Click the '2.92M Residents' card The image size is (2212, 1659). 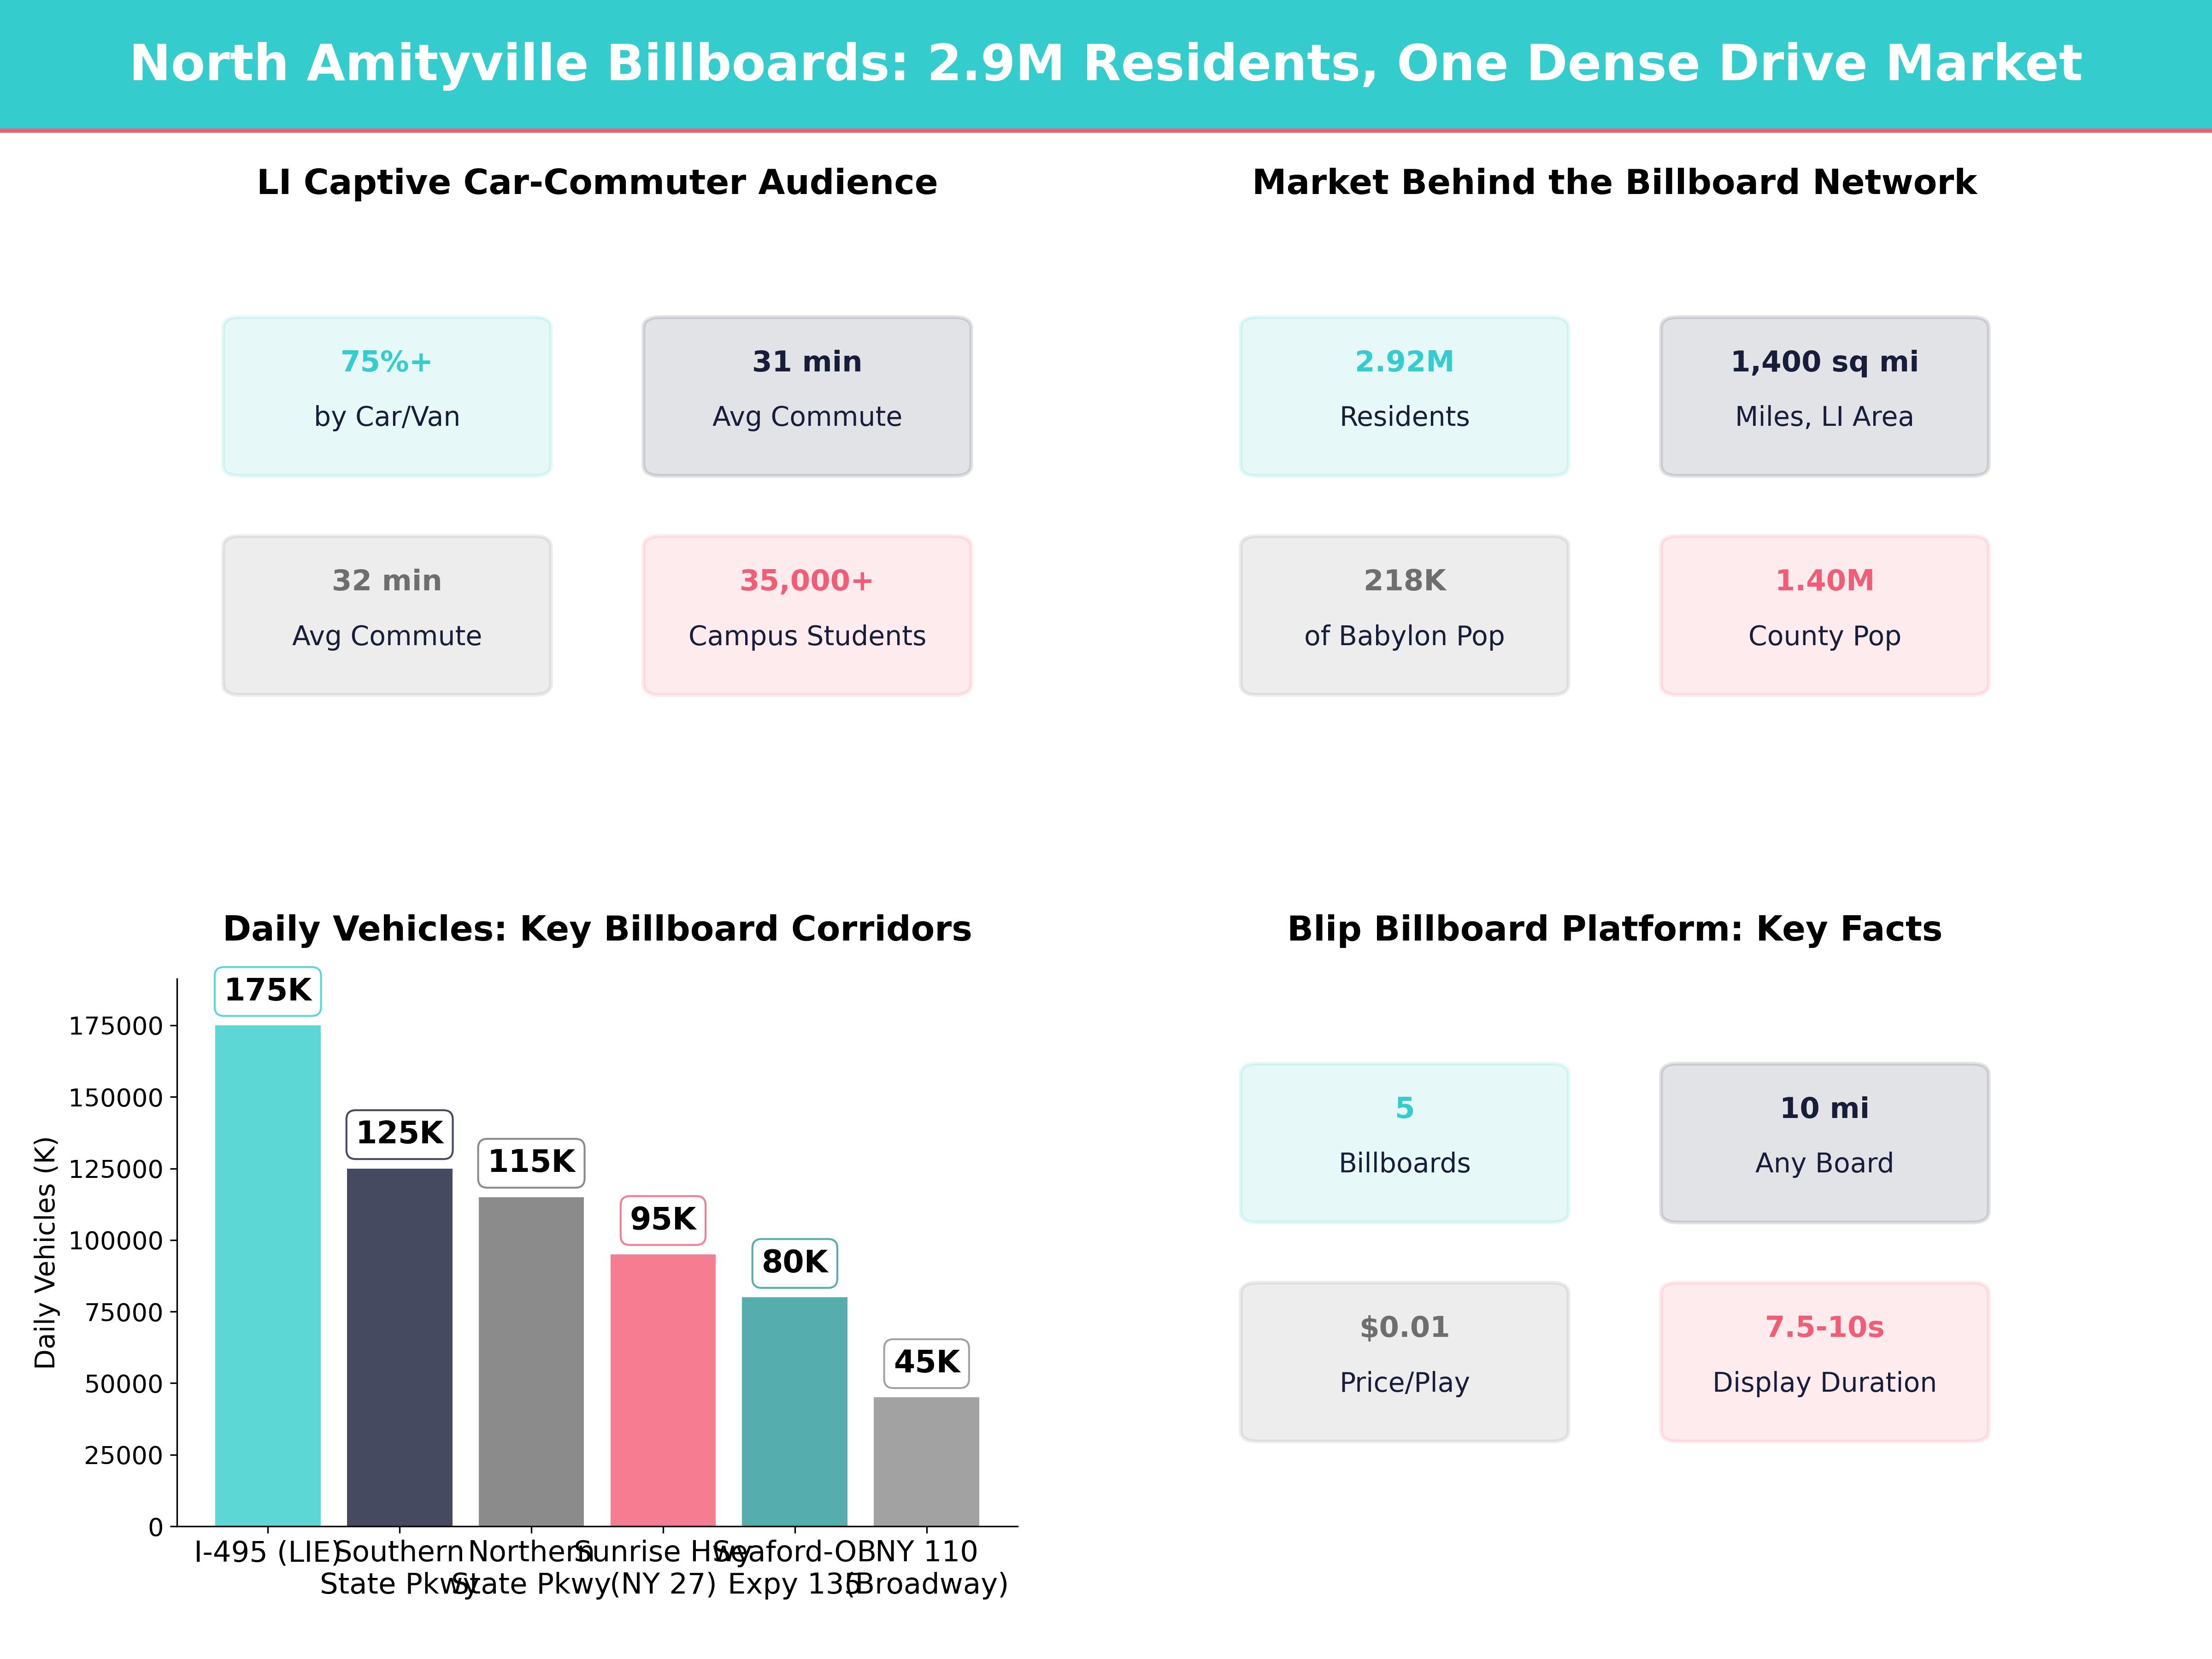point(1404,396)
